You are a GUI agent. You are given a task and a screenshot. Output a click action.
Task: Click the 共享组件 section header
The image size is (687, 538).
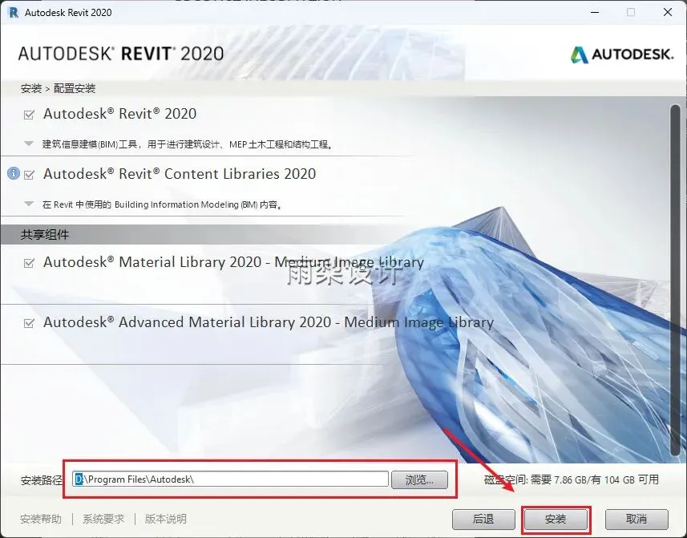point(45,235)
